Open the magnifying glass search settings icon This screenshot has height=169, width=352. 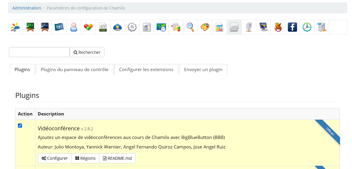pos(191,27)
